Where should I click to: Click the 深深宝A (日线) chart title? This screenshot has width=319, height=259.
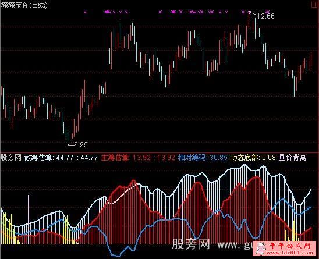click(24, 5)
